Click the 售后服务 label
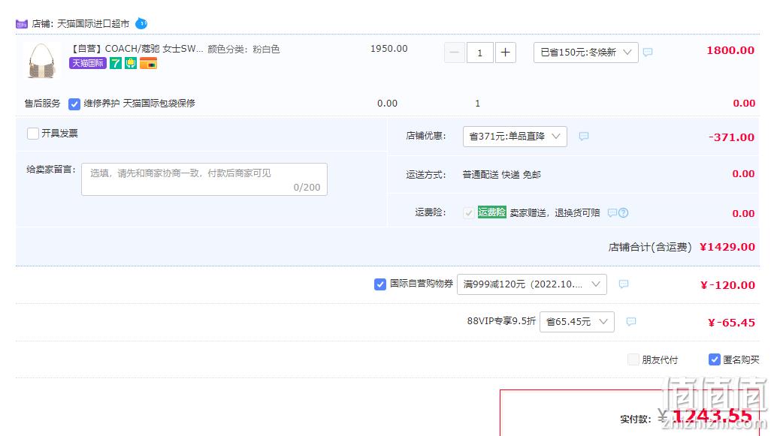Image resolution: width=774 pixels, height=436 pixels. 42,104
